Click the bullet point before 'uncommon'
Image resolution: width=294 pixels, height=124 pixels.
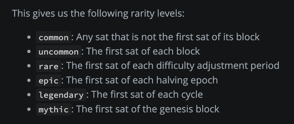click(x=29, y=52)
